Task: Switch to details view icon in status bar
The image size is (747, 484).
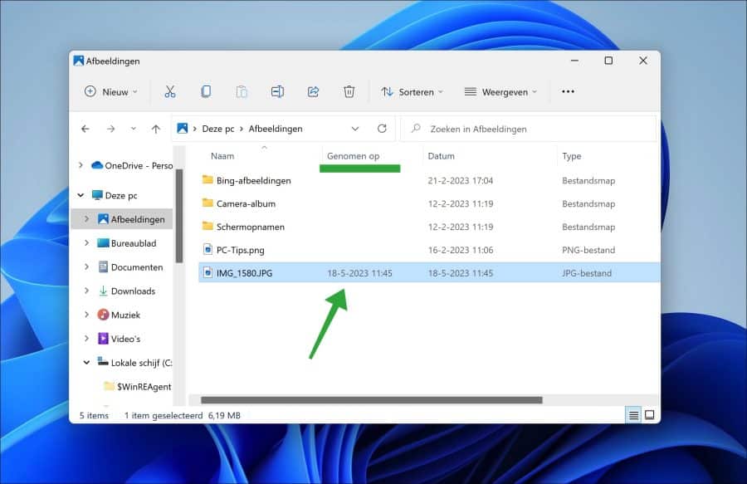Action: coord(633,415)
